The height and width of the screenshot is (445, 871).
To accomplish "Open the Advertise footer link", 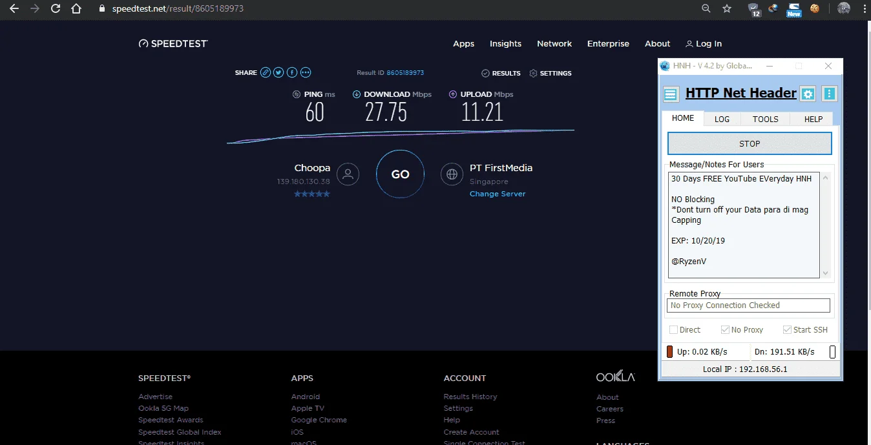I will (155, 397).
